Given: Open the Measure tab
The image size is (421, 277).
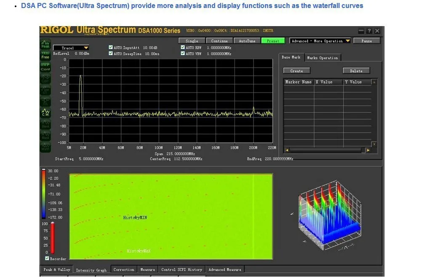Looking at the screenshot, I should 148,269.
